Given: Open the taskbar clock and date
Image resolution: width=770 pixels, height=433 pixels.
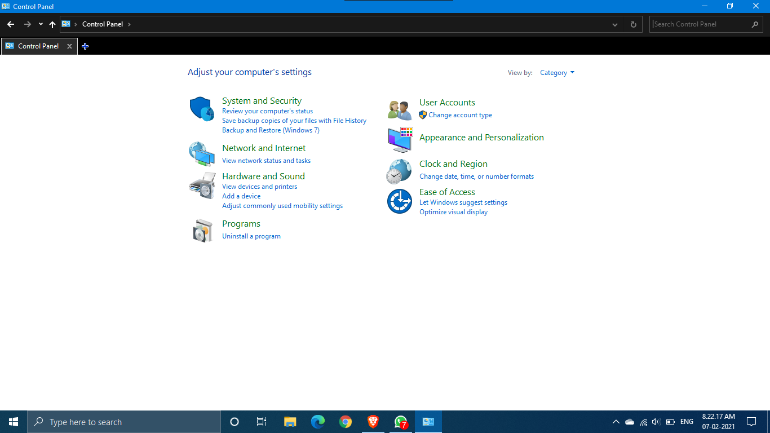Looking at the screenshot, I should point(718,422).
